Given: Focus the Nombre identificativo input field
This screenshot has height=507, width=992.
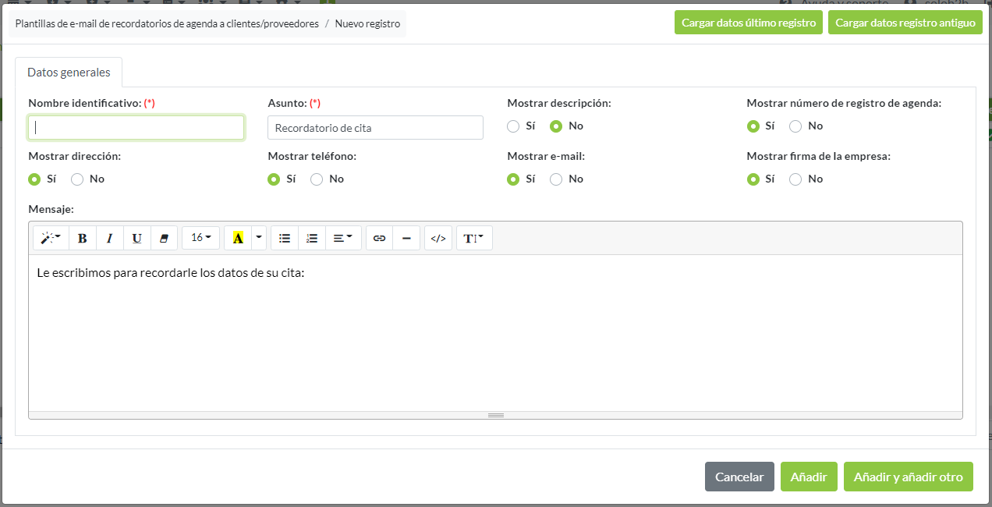Looking at the screenshot, I should click(136, 128).
